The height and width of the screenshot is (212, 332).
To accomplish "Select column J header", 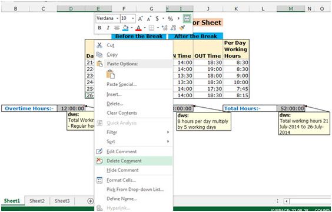I will click(208, 9).
